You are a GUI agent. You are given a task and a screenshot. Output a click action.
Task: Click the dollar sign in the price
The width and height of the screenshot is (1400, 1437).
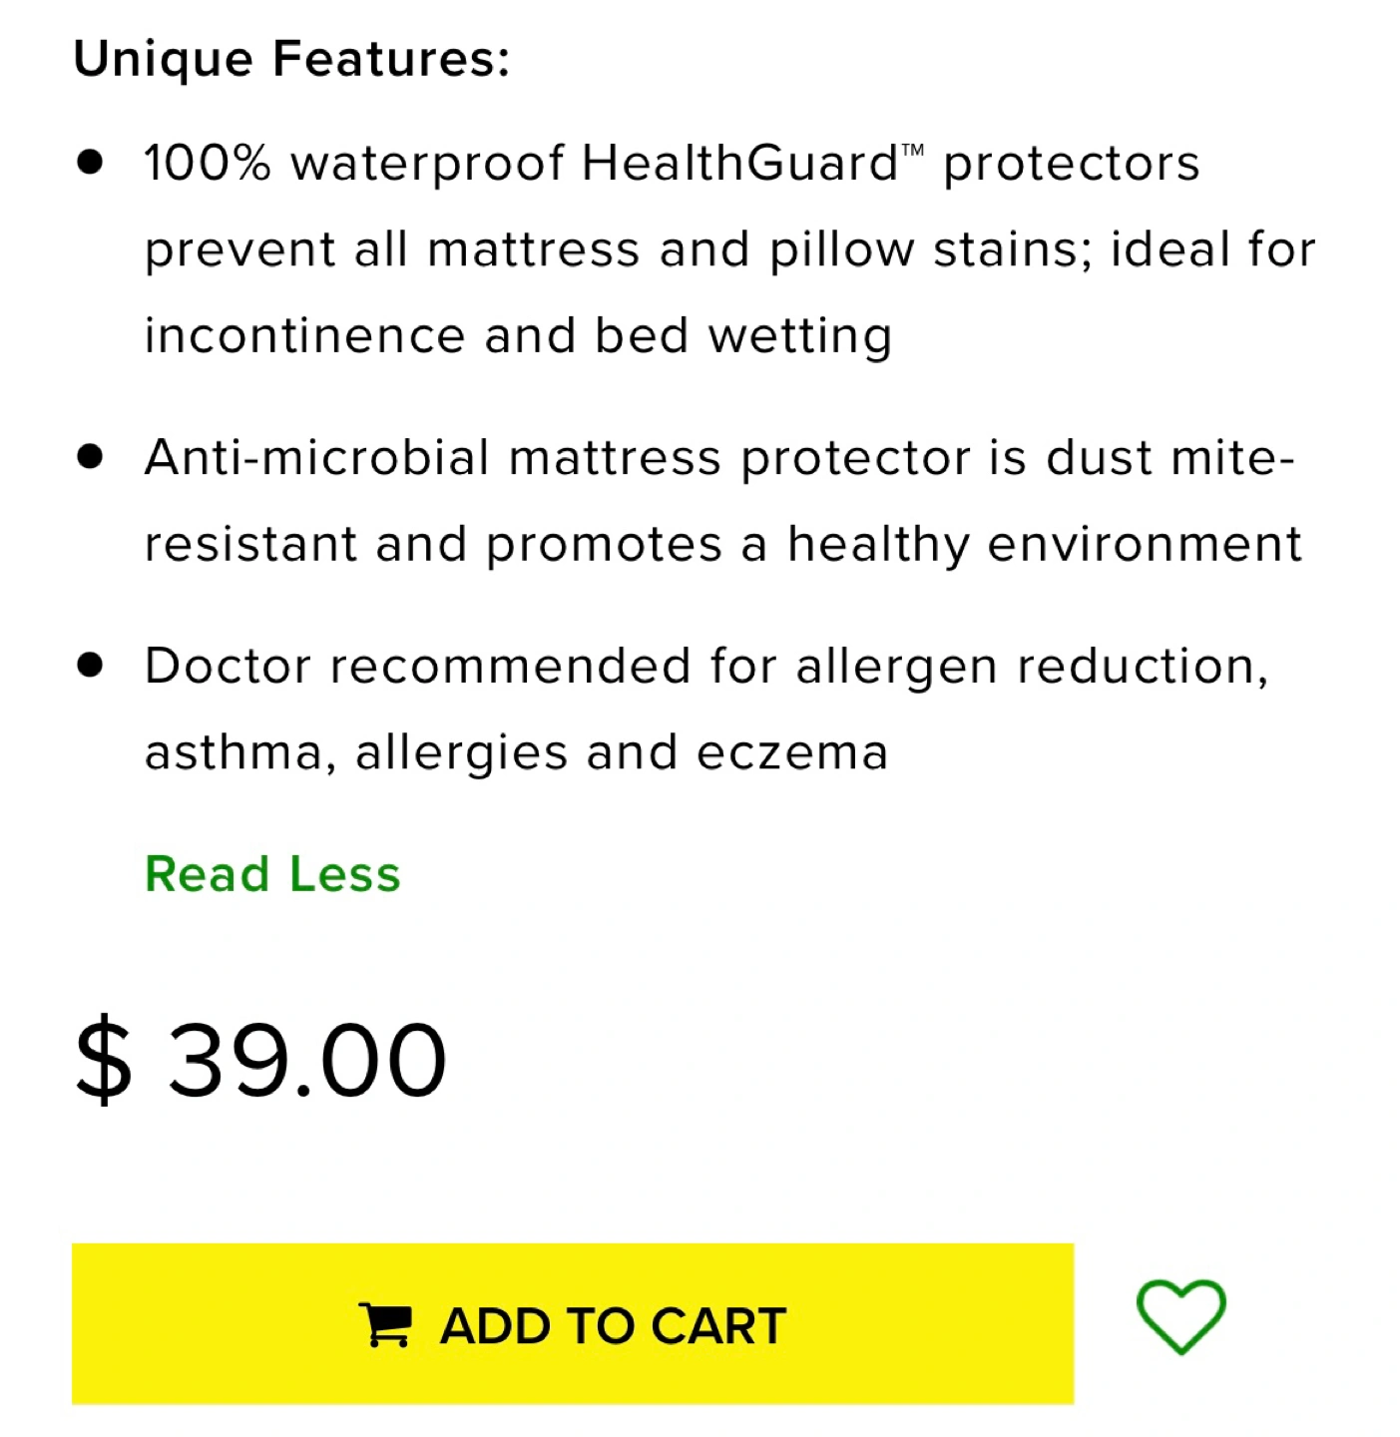click(103, 1060)
